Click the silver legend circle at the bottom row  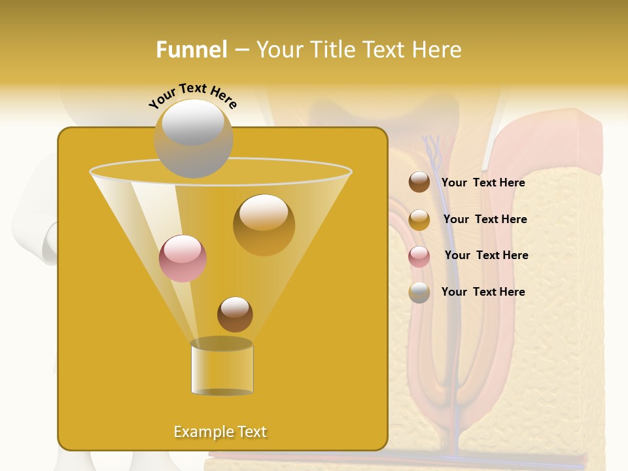419,292
